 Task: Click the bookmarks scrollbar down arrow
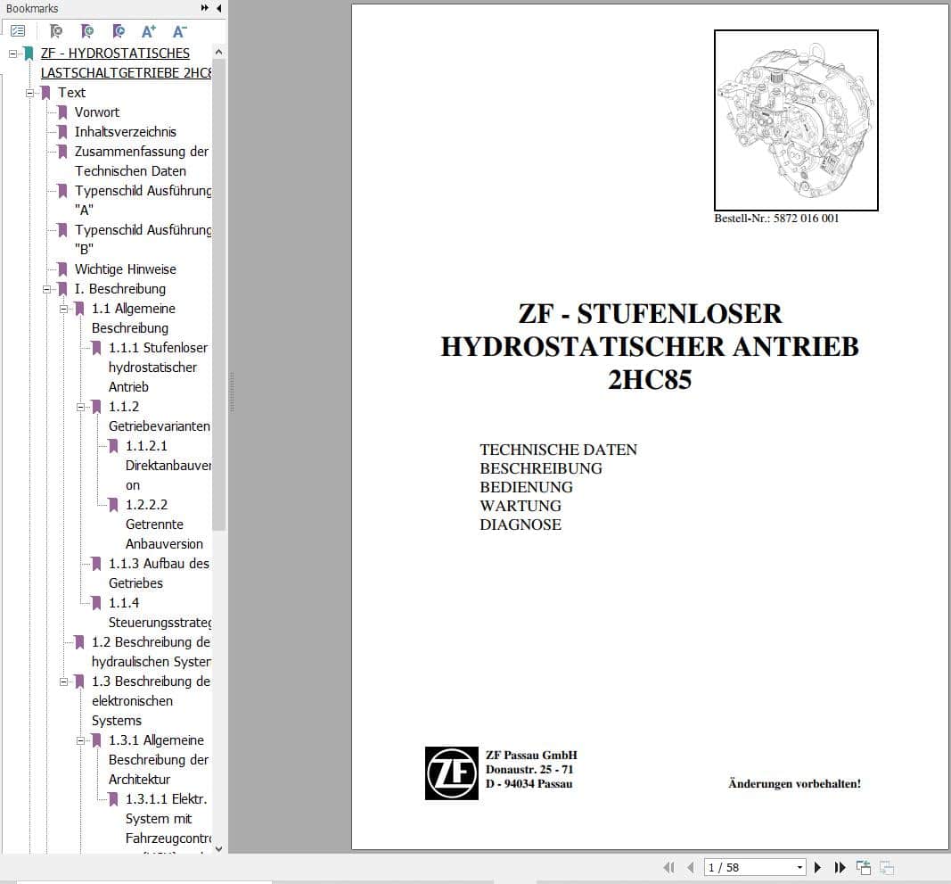click(219, 849)
